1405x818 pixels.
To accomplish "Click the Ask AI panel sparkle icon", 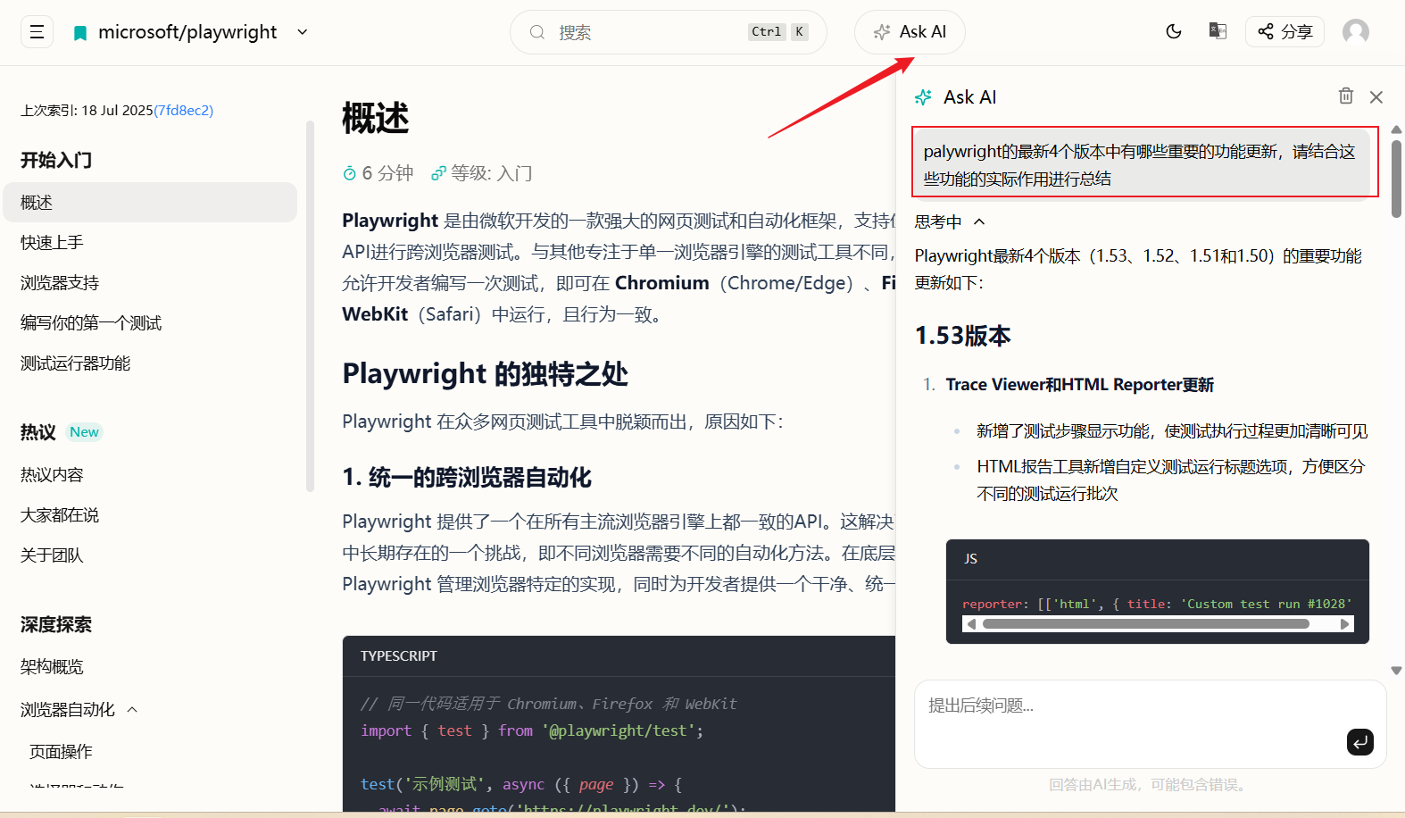I will (924, 97).
